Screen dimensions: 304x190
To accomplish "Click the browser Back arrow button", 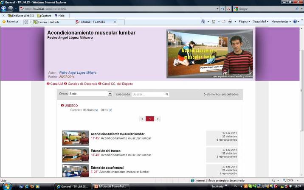I will point(4,8).
